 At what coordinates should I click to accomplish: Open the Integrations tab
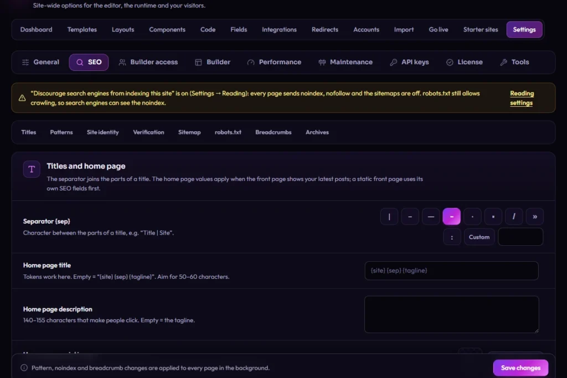[x=279, y=30]
